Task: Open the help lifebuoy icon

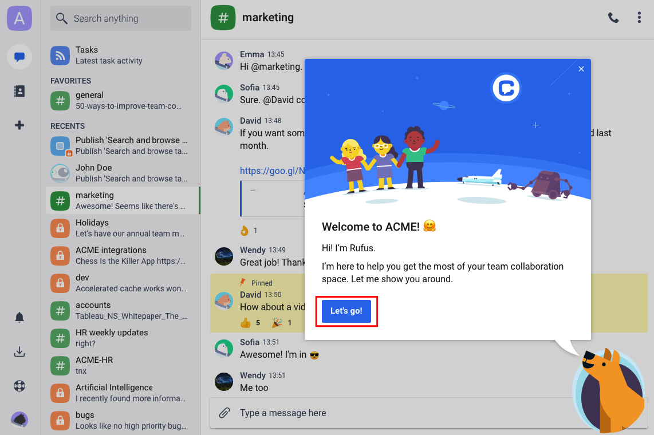Action: pos(19,386)
